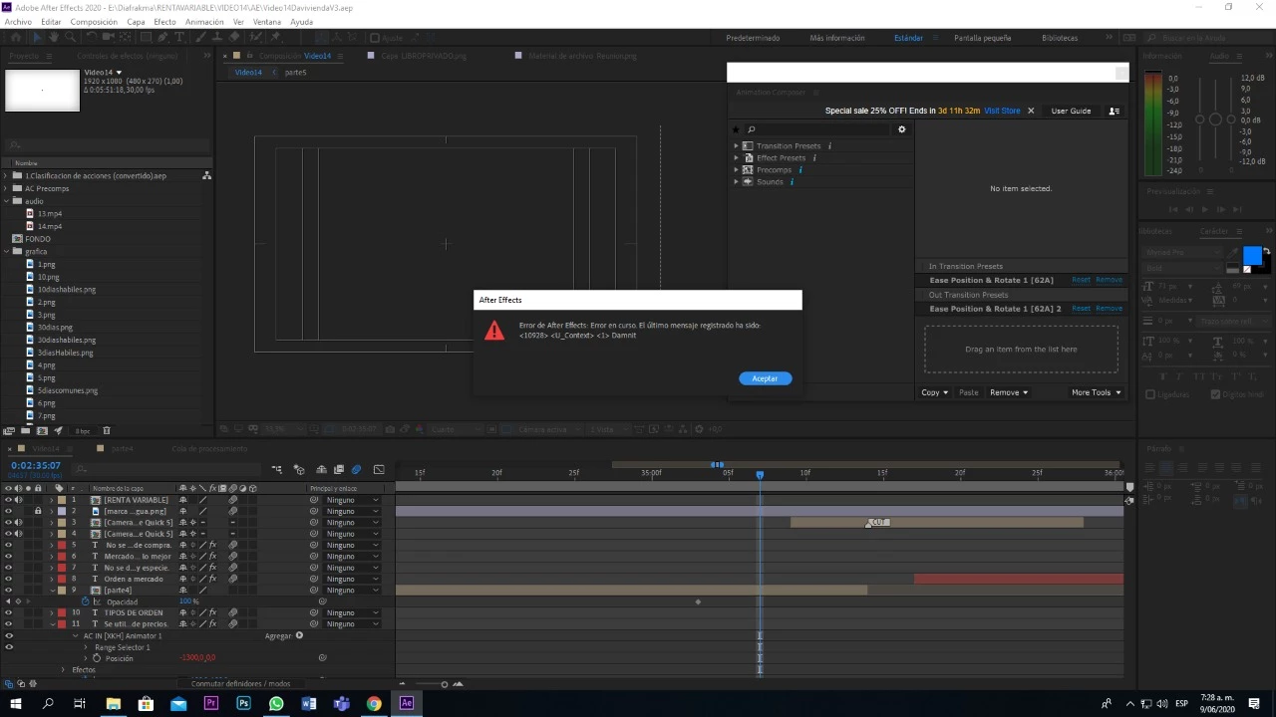Hide the TIPOS DE ORDEN layer

coord(9,612)
